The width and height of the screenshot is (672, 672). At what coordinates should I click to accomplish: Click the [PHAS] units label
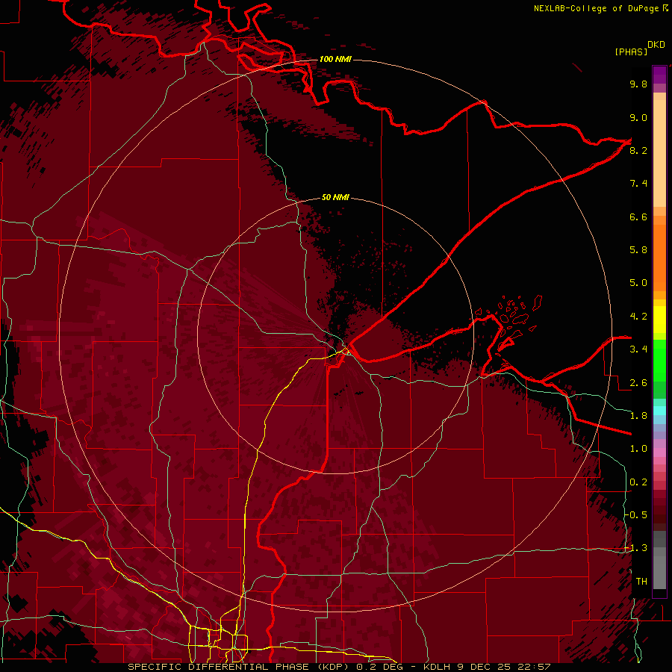631,52
